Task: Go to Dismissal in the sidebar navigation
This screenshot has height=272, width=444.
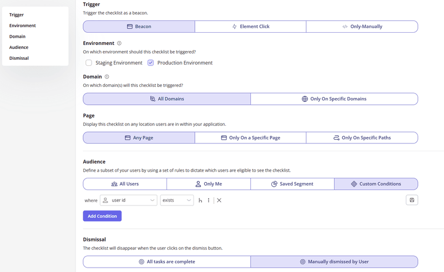Action: pyautogui.click(x=19, y=58)
